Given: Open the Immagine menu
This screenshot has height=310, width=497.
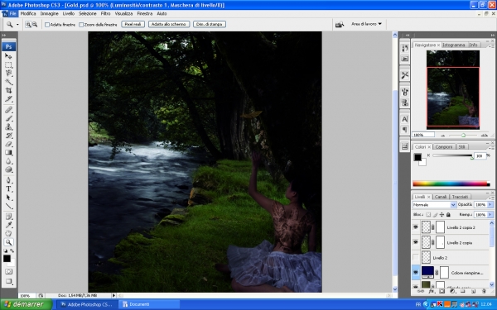Looking at the screenshot, I should tap(49, 13).
